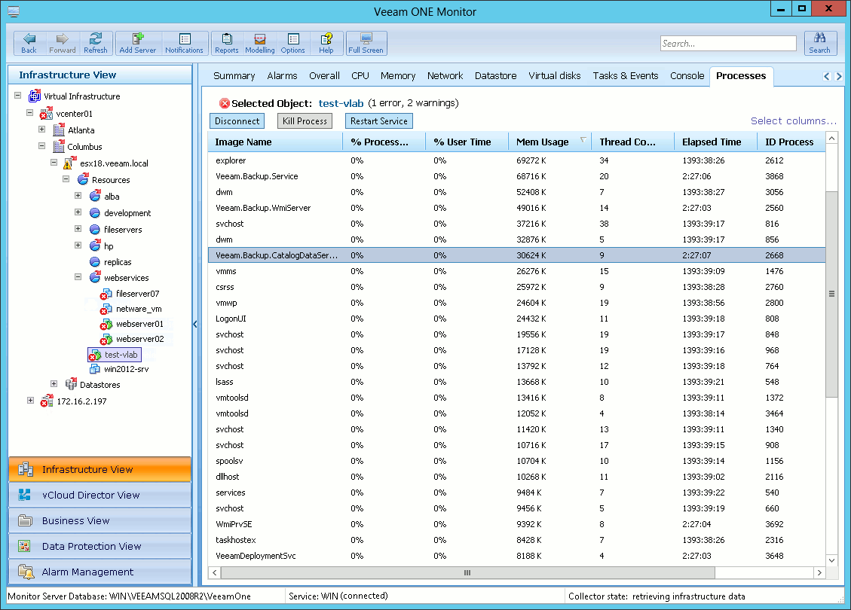
Task: Select the netware_vm tree item
Action: tap(139, 309)
